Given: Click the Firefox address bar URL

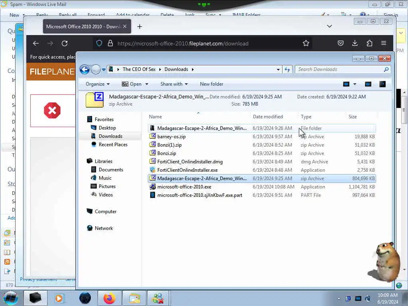Looking at the screenshot, I should click(x=182, y=43).
